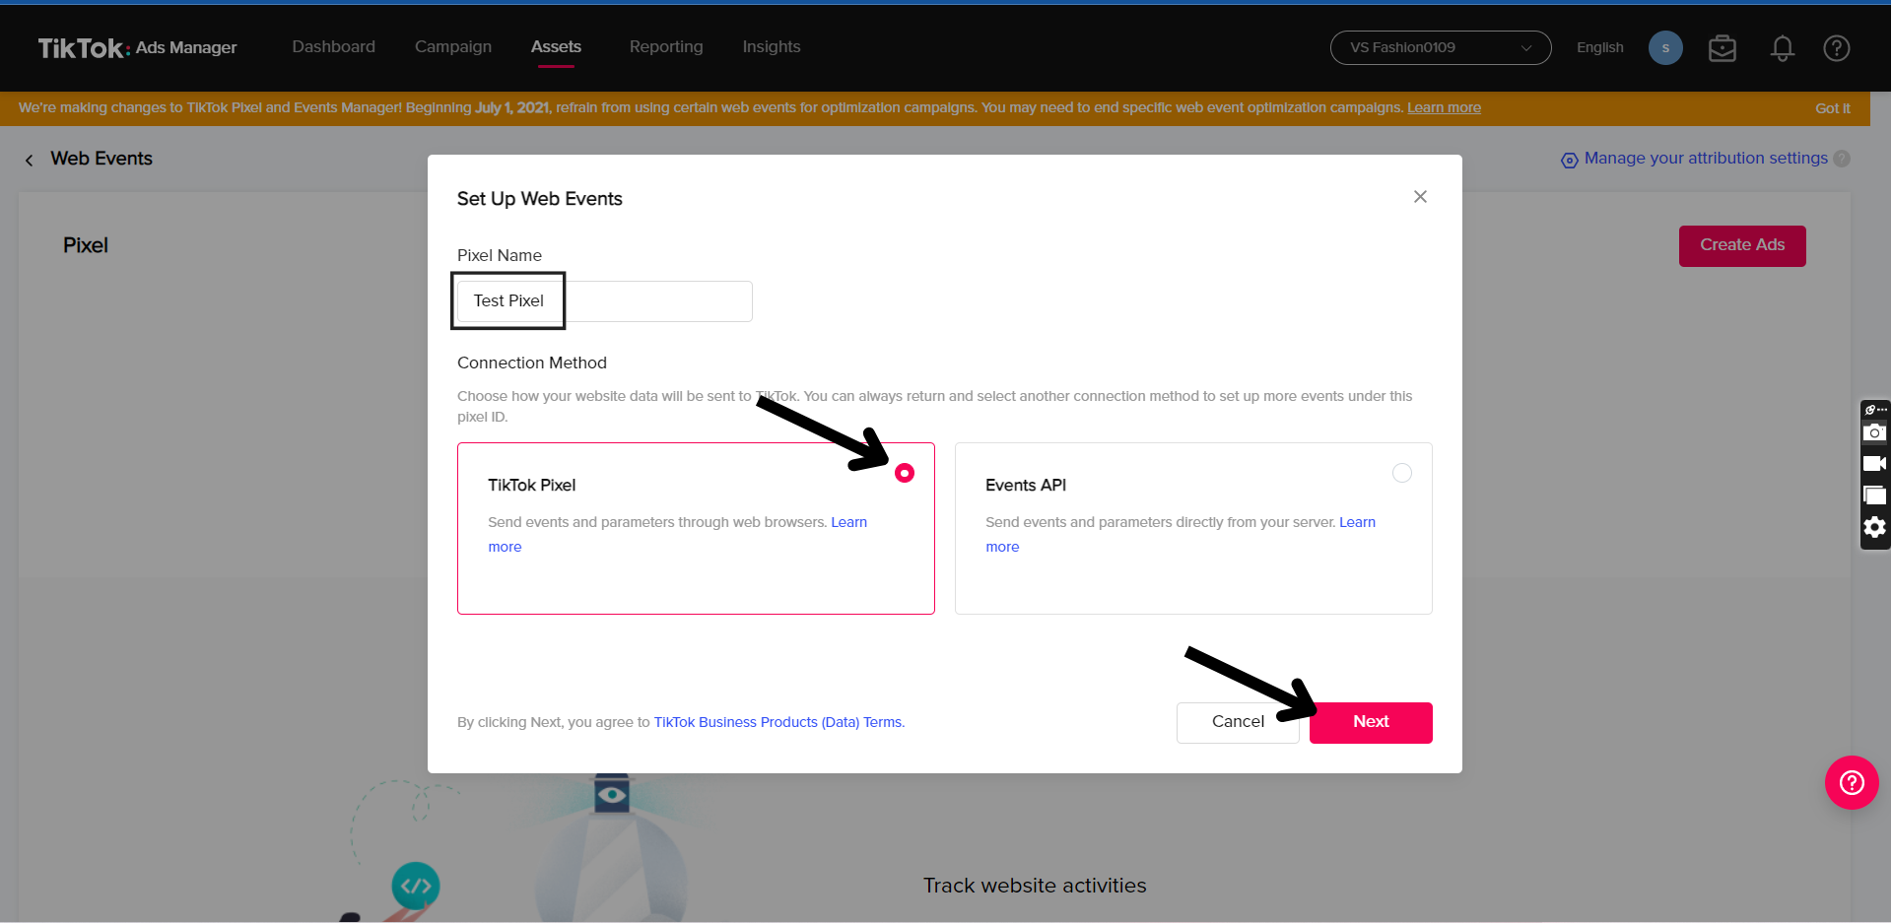The height and width of the screenshot is (924, 1892).
Task: Open the English language selector
Action: click(1599, 47)
